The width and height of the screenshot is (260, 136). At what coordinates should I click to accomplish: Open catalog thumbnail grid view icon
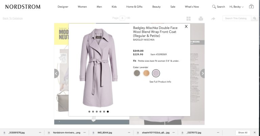point(189,19)
